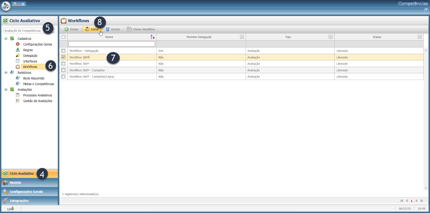Screen dimensions: 430x213
Task: Click the application logo orb icon
Action: pos(6,6)
